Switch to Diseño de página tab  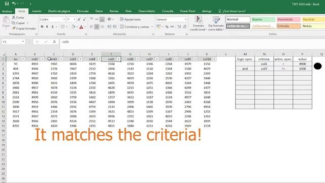pyautogui.click(x=59, y=11)
